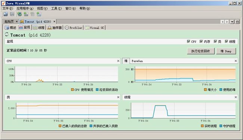Click the refresh spinner beside the Tomcat heading

coord(7,34)
